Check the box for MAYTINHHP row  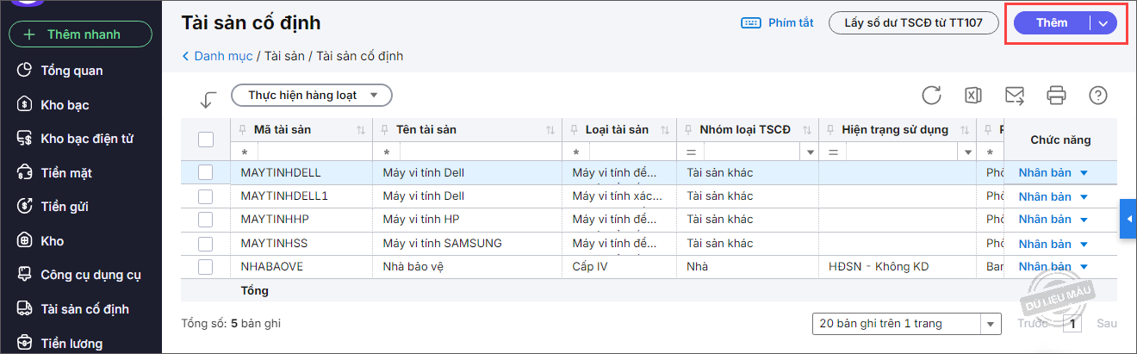pos(206,220)
